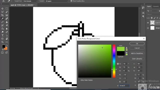Screen dimensions: 160x90
Task: Change the screen mode
Action: (7, 53)
